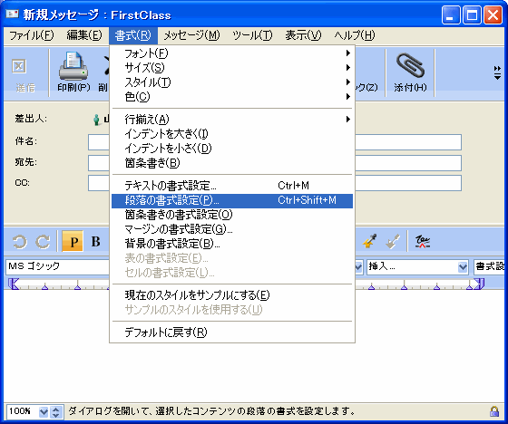508x424 pixels.
Task: Click the spell check icon
Action: coord(423,242)
